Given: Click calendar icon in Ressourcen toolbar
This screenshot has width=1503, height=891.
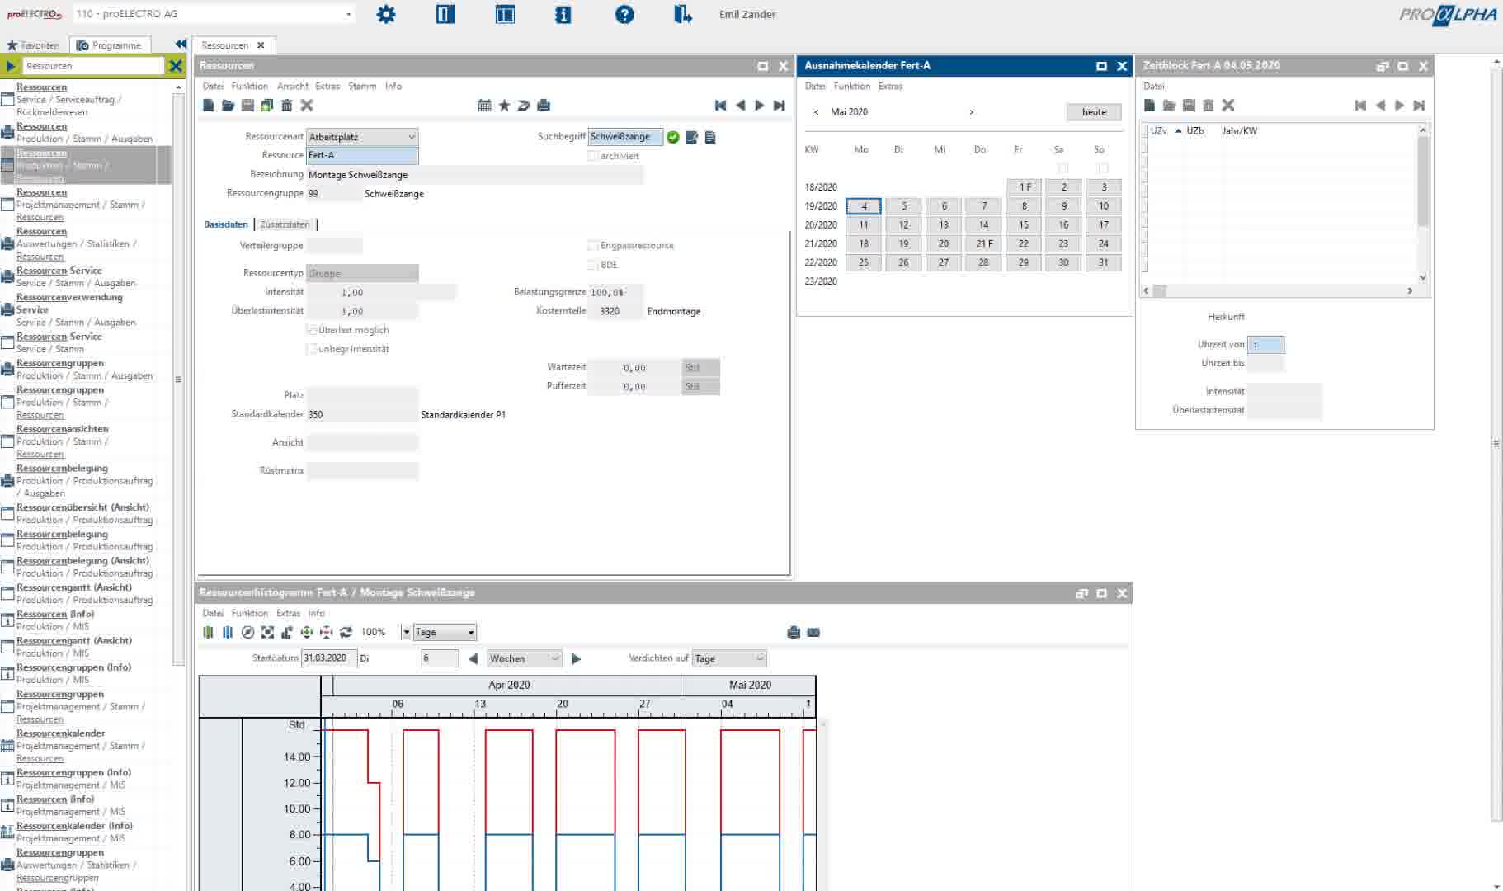Looking at the screenshot, I should point(484,106).
